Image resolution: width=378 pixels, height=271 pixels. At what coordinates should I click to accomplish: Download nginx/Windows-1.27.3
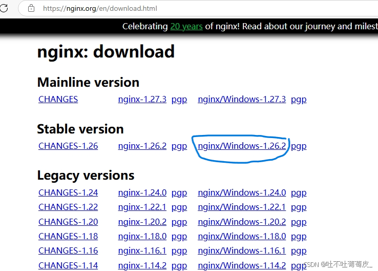[x=242, y=99]
